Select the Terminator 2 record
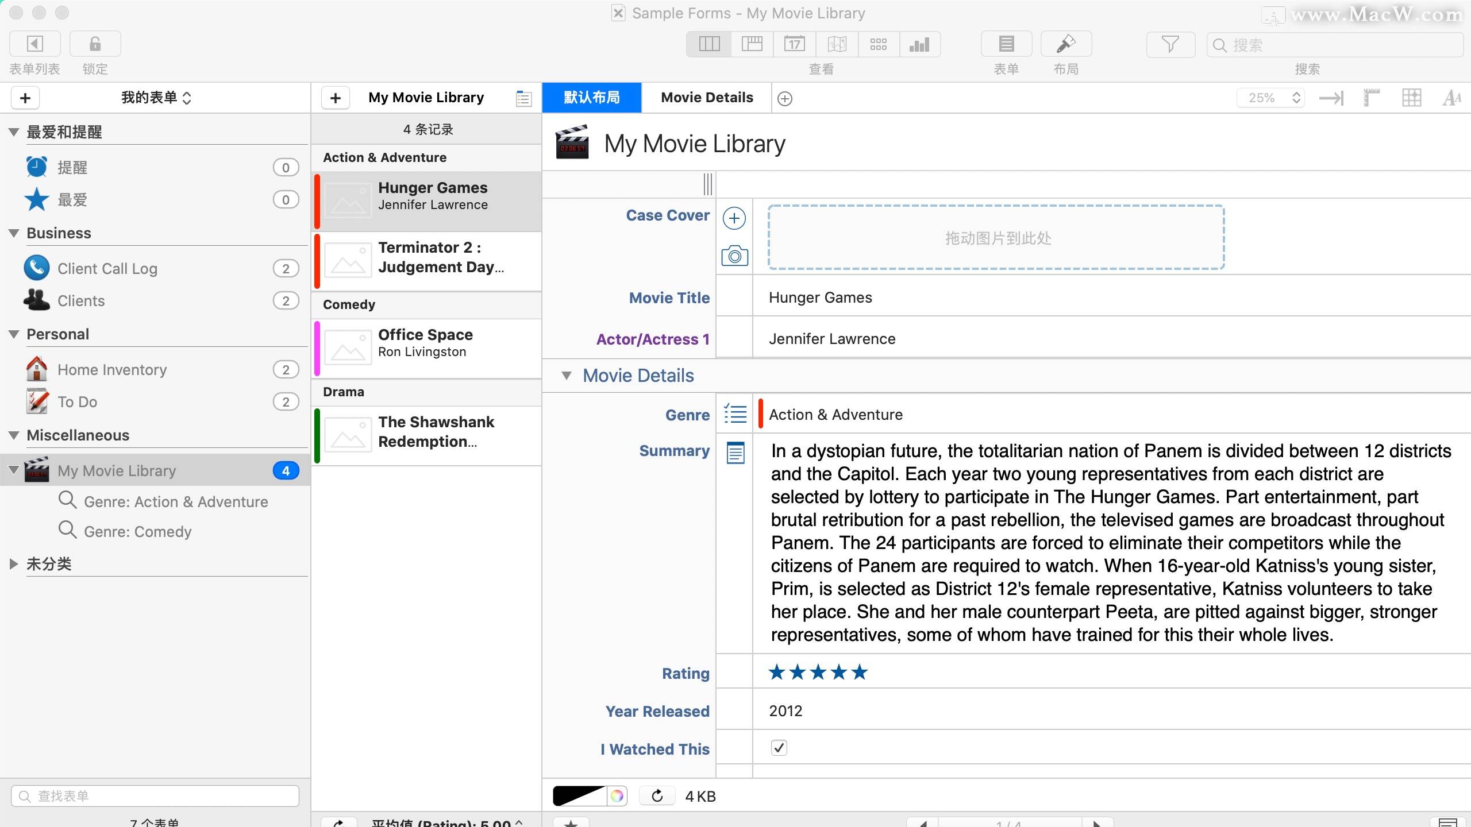Viewport: 1471px width, 827px height. tap(428, 261)
